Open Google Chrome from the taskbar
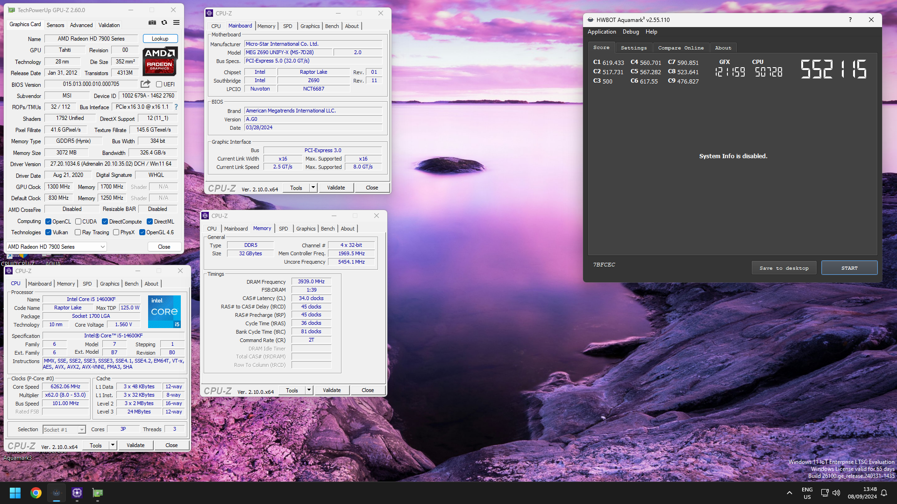 tap(36, 493)
